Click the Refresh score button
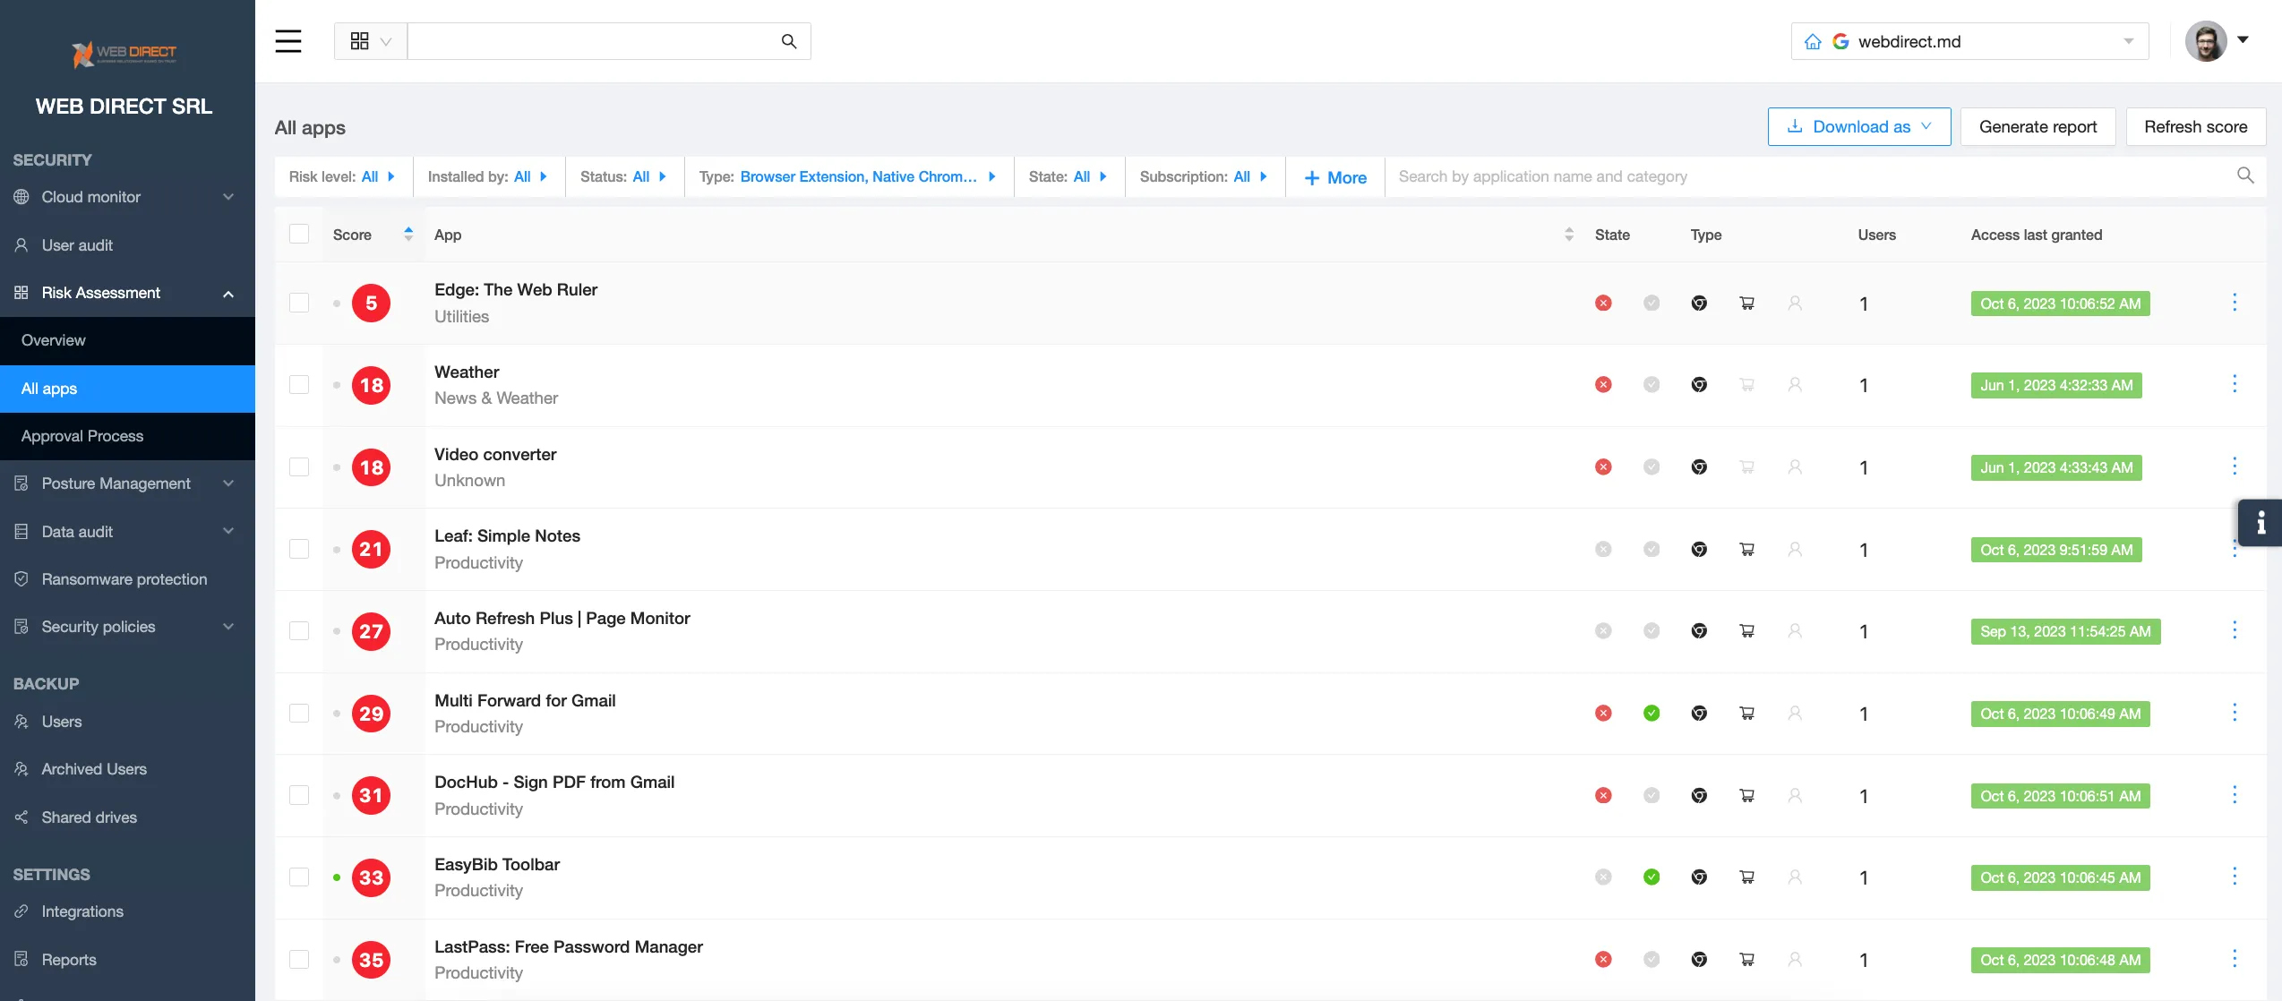 tap(2196, 126)
